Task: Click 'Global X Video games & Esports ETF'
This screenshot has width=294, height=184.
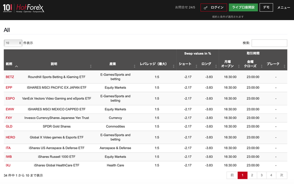Action: click(57, 137)
